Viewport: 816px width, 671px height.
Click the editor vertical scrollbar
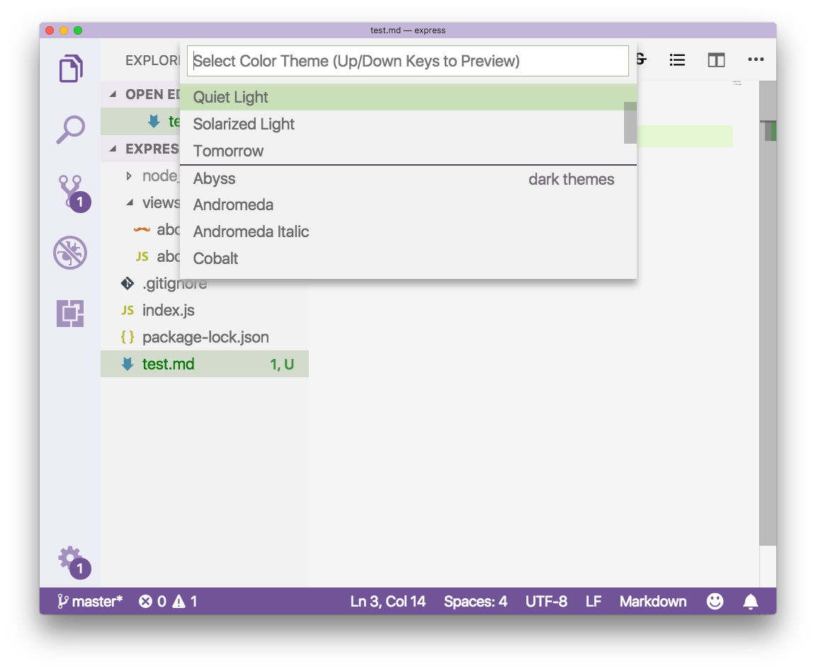point(768,312)
